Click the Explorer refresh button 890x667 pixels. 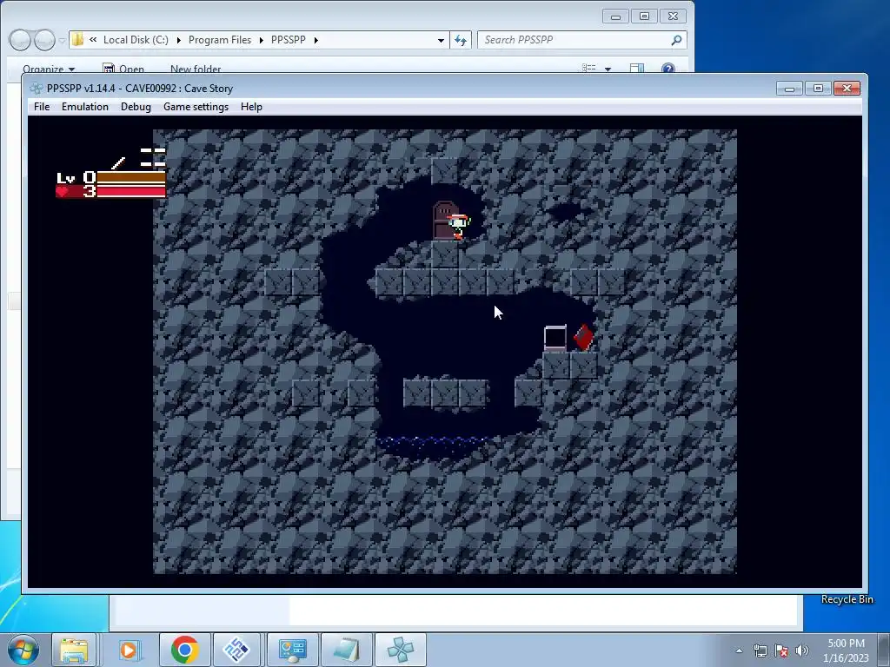point(461,40)
